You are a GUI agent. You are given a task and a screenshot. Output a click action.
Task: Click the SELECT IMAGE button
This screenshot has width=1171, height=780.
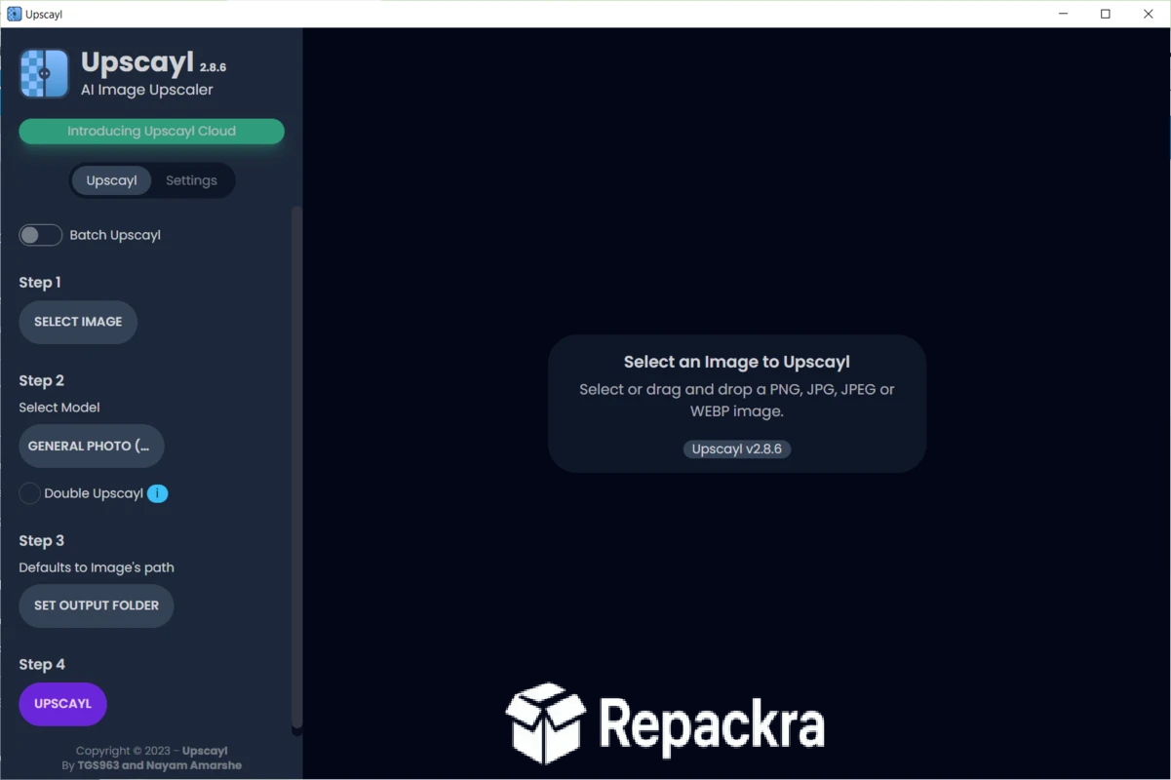pos(78,322)
